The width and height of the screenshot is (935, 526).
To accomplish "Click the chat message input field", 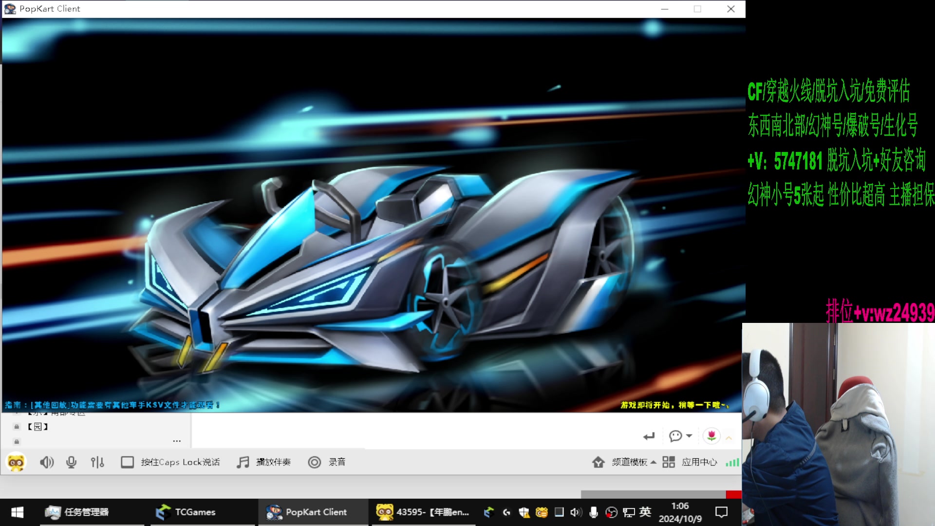I will [414, 431].
